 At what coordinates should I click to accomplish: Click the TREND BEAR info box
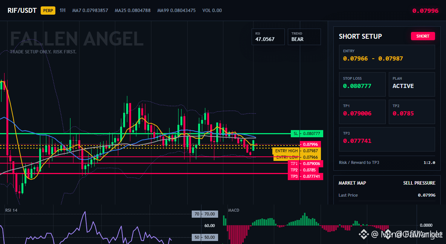coord(304,36)
